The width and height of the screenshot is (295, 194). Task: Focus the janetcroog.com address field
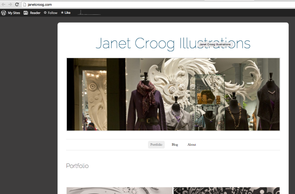pyautogui.click(x=158, y=4)
